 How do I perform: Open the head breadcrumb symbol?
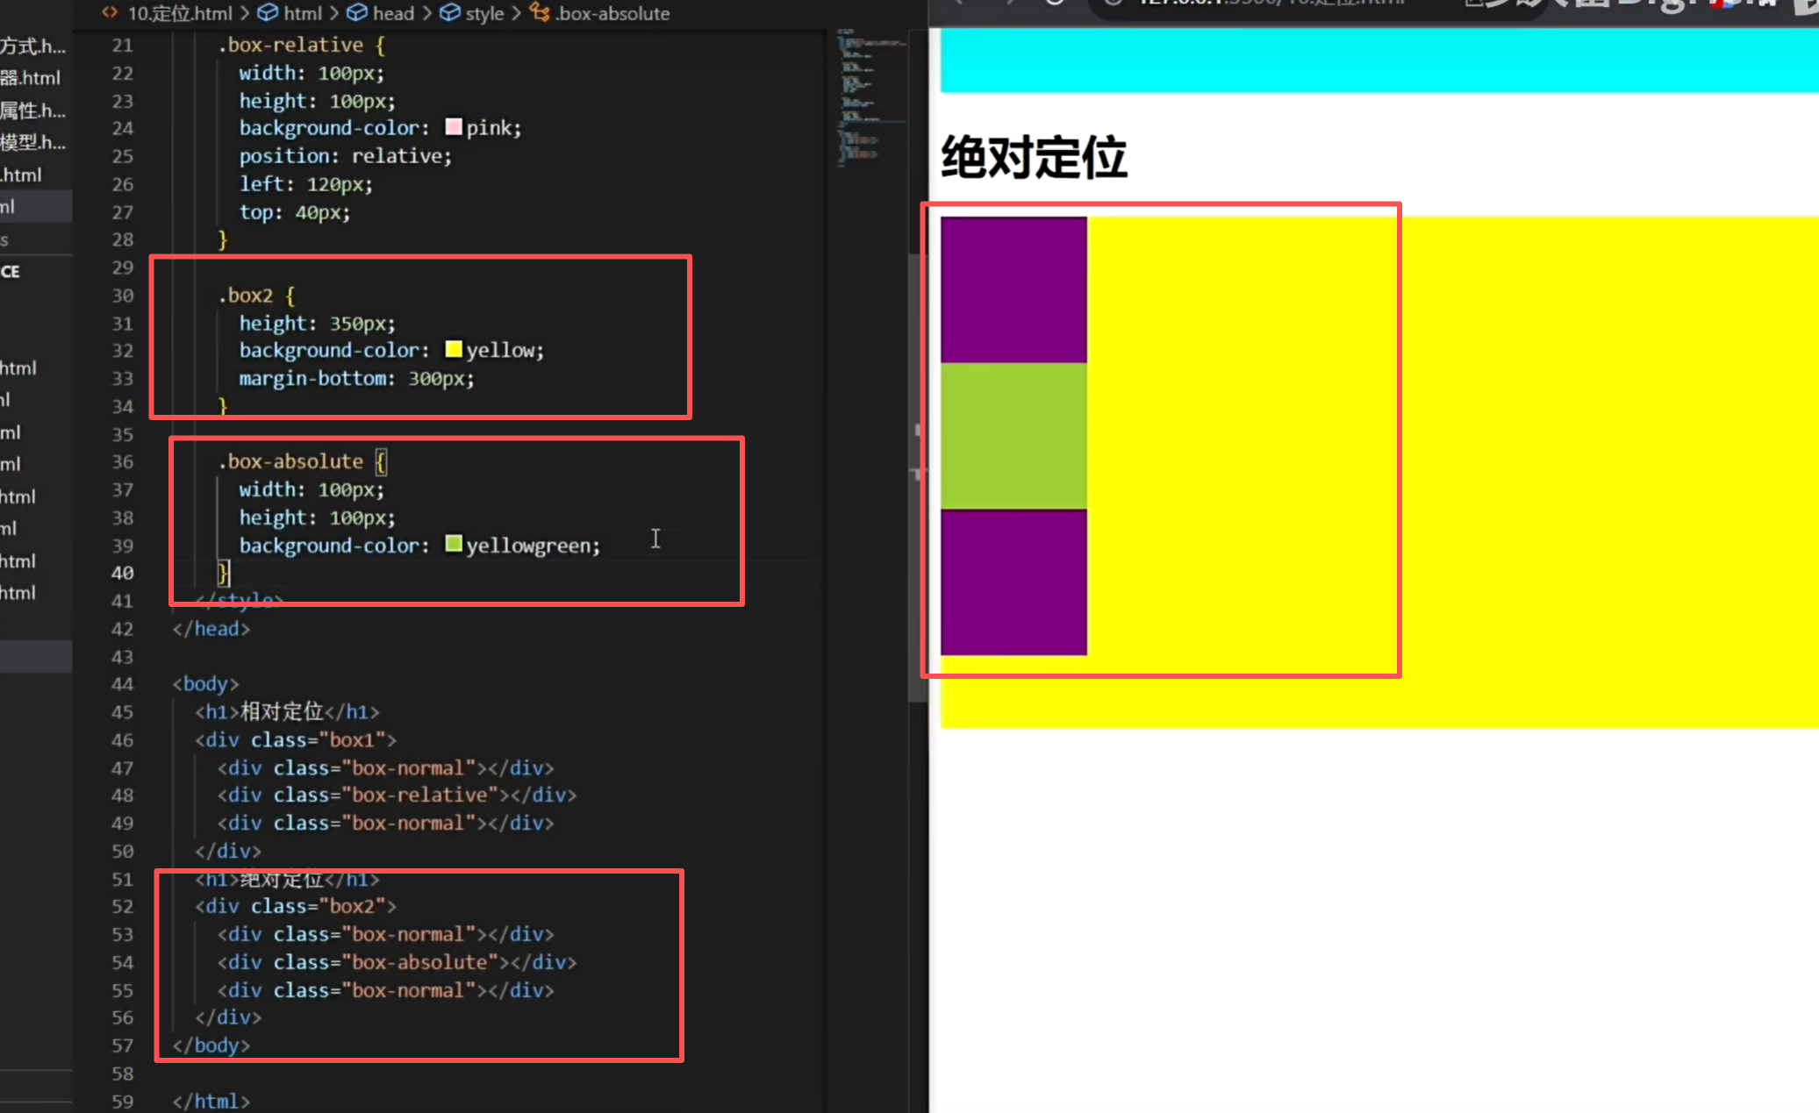(392, 13)
